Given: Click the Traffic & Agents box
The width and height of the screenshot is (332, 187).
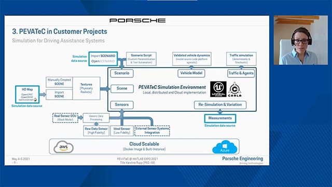Looking at the screenshot, I should coord(241,73).
